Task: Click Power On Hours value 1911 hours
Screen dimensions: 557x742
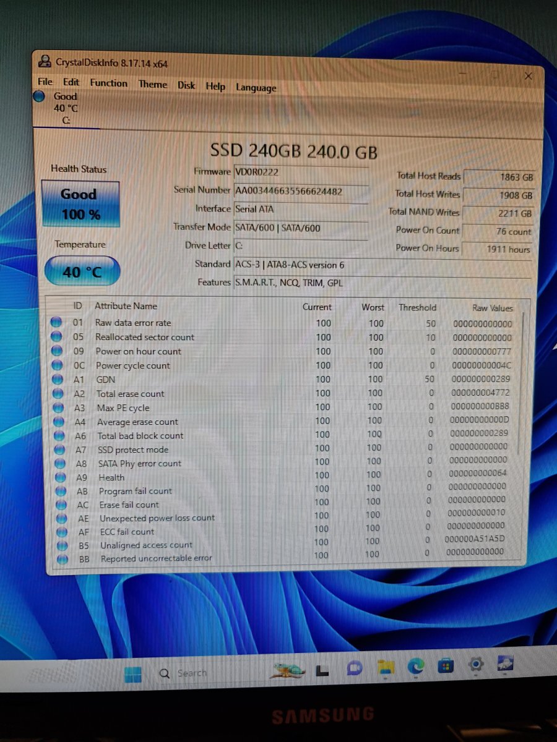Action: click(x=498, y=249)
